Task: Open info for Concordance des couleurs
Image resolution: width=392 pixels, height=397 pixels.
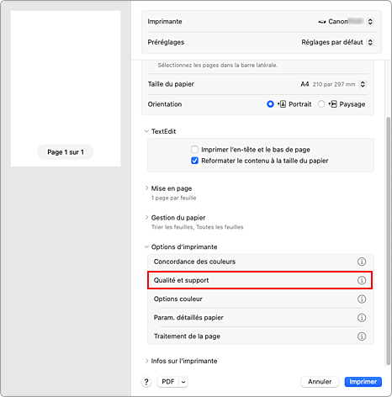Action: tap(362, 262)
